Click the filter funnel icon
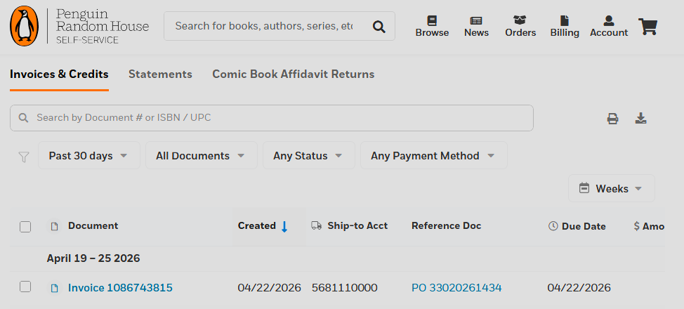 coord(24,157)
